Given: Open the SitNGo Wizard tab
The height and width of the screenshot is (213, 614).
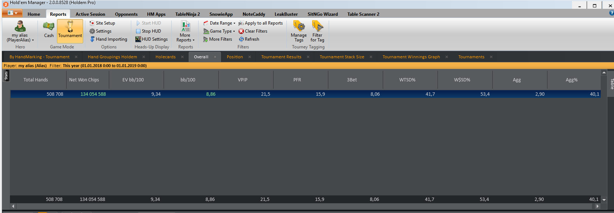Looking at the screenshot, I should coord(323,14).
